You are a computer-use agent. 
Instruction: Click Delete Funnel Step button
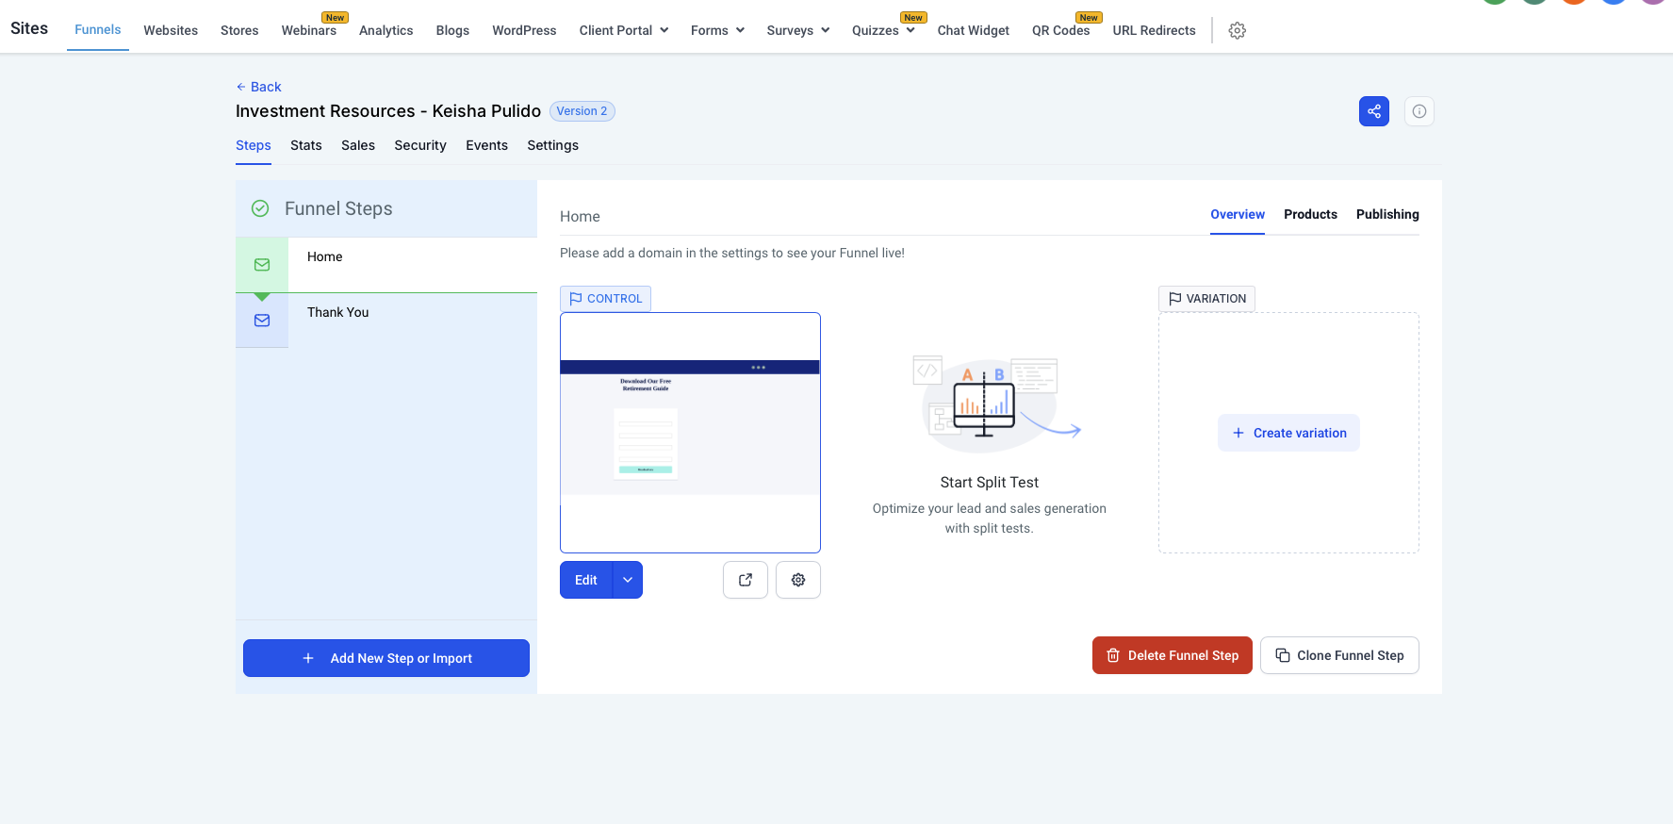(1173, 655)
